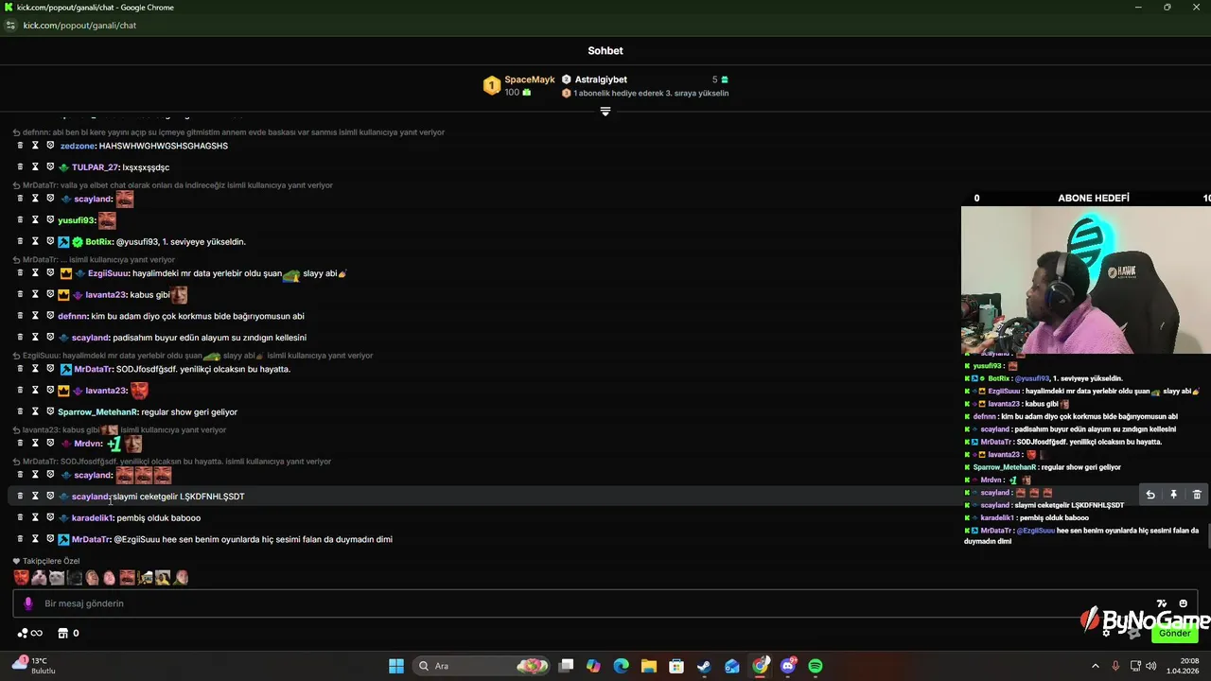This screenshot has height=681, width=1211.
Task: Timeout TULPAR_27 via hourglass icon
Action: [x=35, y=167]
